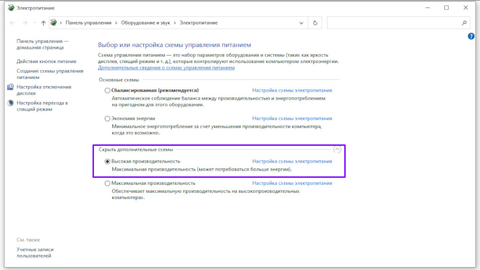Click the Forward navigation arrow
Image resolution: width=480 pixels, height=270 pixels.
pyautogui.click(x=25, y=23)
